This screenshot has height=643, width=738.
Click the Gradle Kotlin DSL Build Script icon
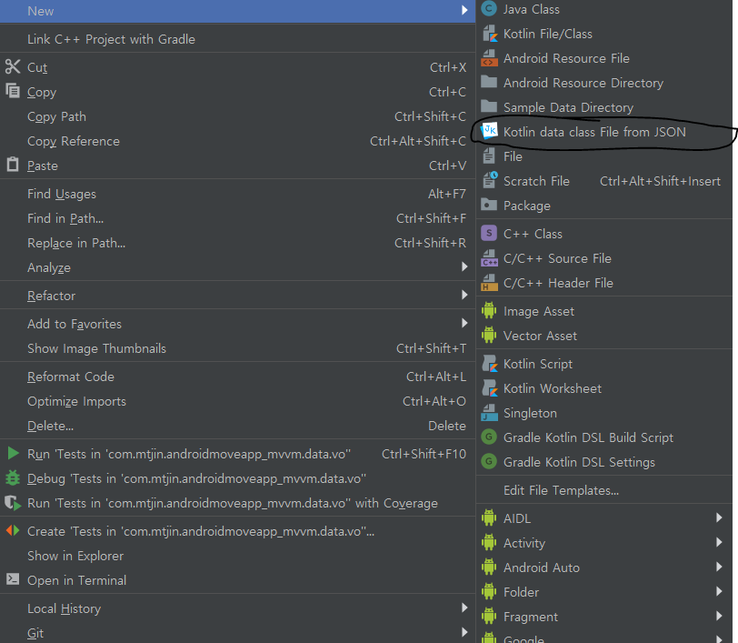point(489,437)
